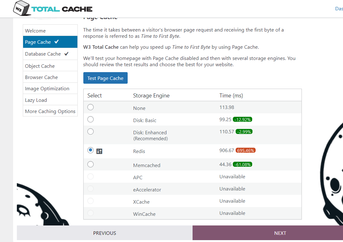Open More Caching Options step

pyautogui.click(x=50, y=111)
